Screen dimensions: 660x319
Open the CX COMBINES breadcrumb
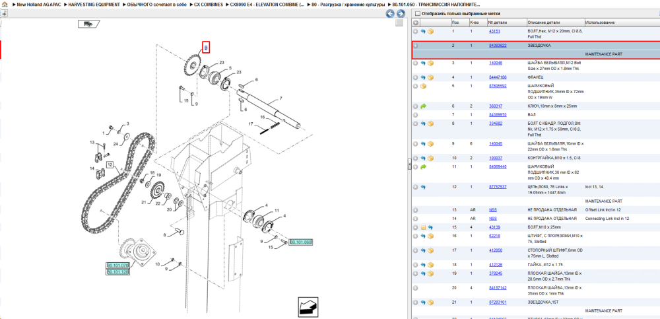coord(209,4)
